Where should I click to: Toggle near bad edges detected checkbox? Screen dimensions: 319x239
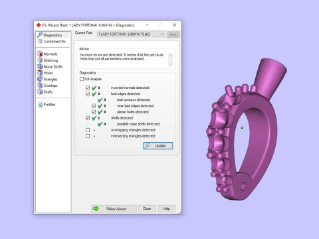coord(94,106)
